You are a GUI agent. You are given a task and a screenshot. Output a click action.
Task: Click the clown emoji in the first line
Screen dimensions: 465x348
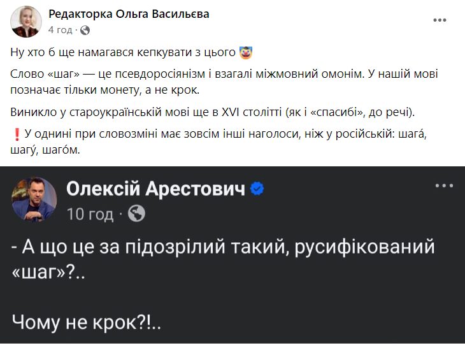(246, 50)
